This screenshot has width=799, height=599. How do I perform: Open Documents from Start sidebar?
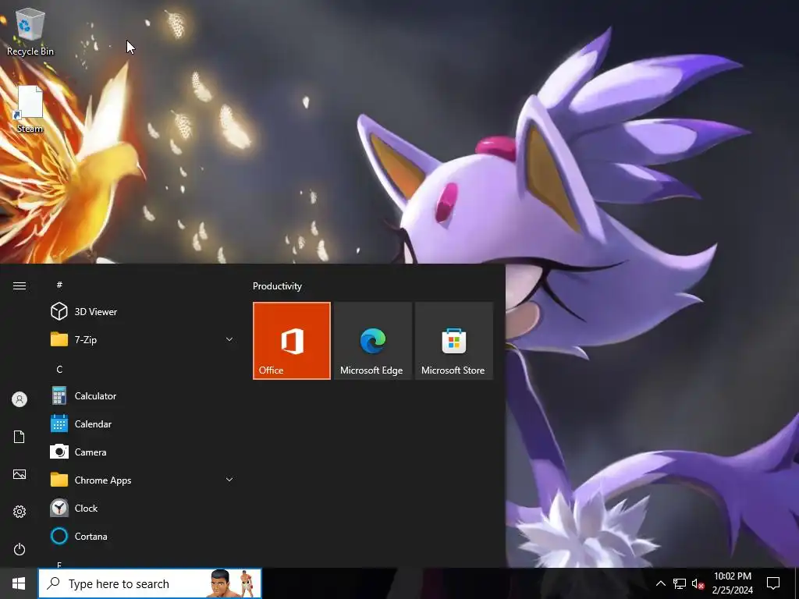tap(20, 437)
